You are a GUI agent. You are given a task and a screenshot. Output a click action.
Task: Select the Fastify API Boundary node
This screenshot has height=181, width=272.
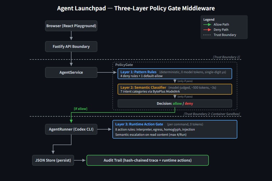(71, 47)
